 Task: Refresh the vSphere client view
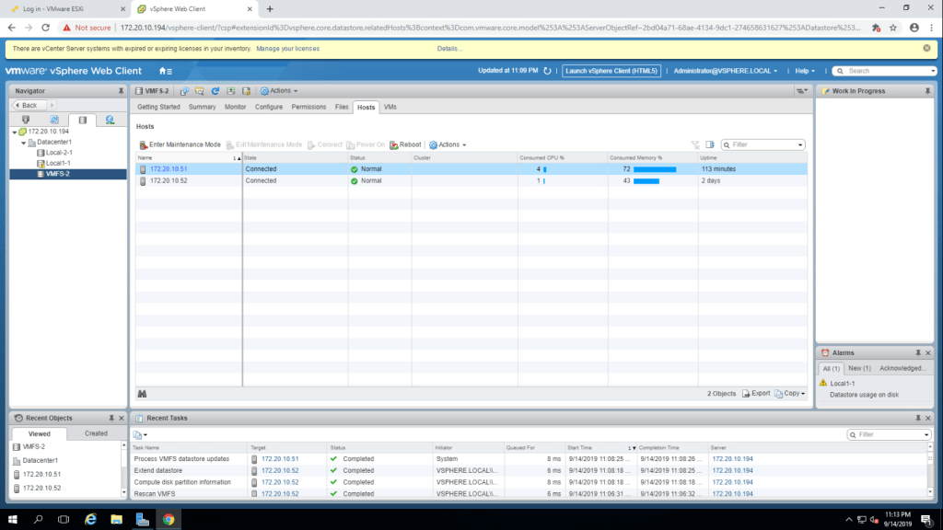[547, 71]
